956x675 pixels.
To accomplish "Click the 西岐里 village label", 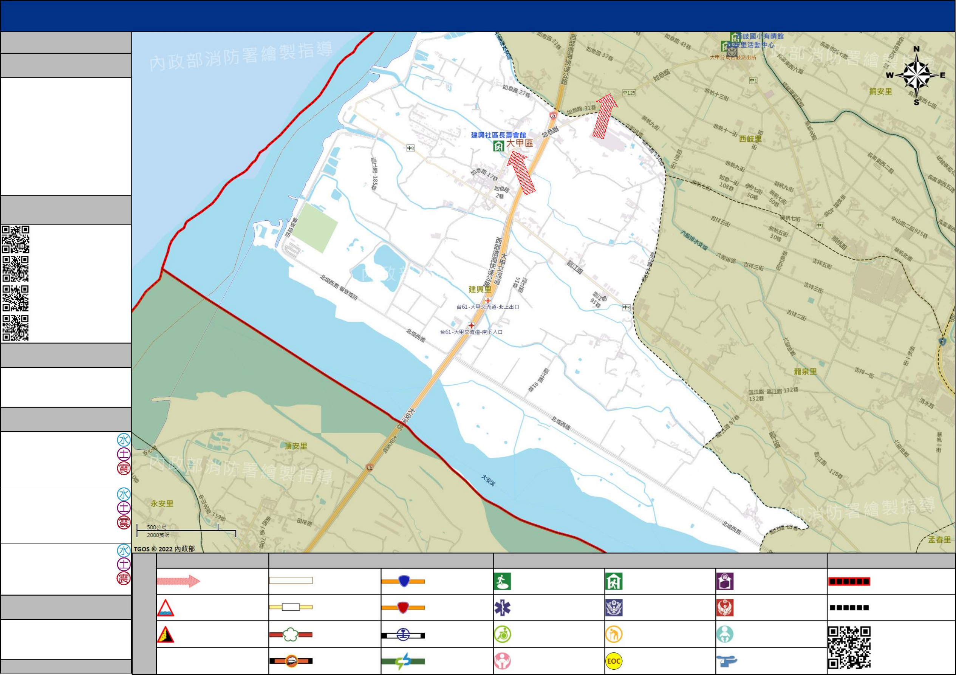I will (x=750, y=139).
